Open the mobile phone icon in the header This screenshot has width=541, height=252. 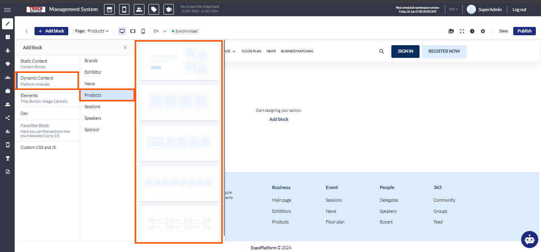click(x=124, y=10)
